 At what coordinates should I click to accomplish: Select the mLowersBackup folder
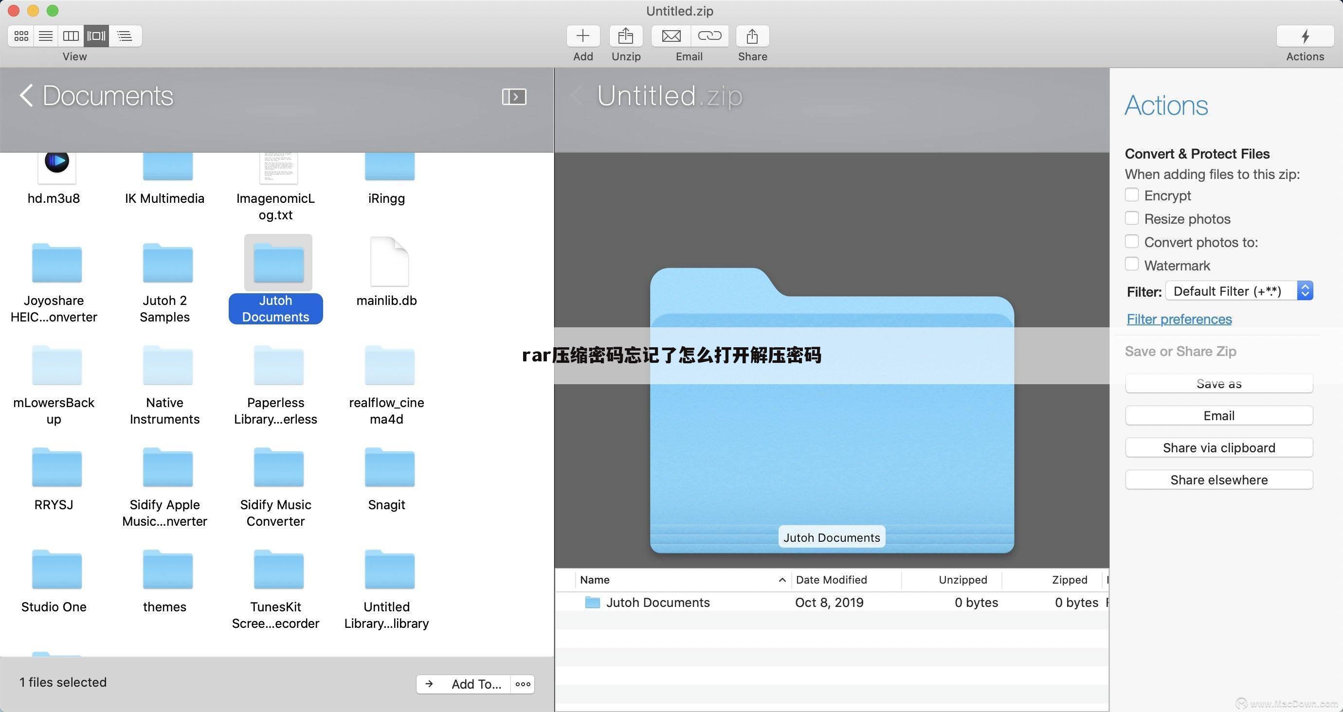pos(54,385)
